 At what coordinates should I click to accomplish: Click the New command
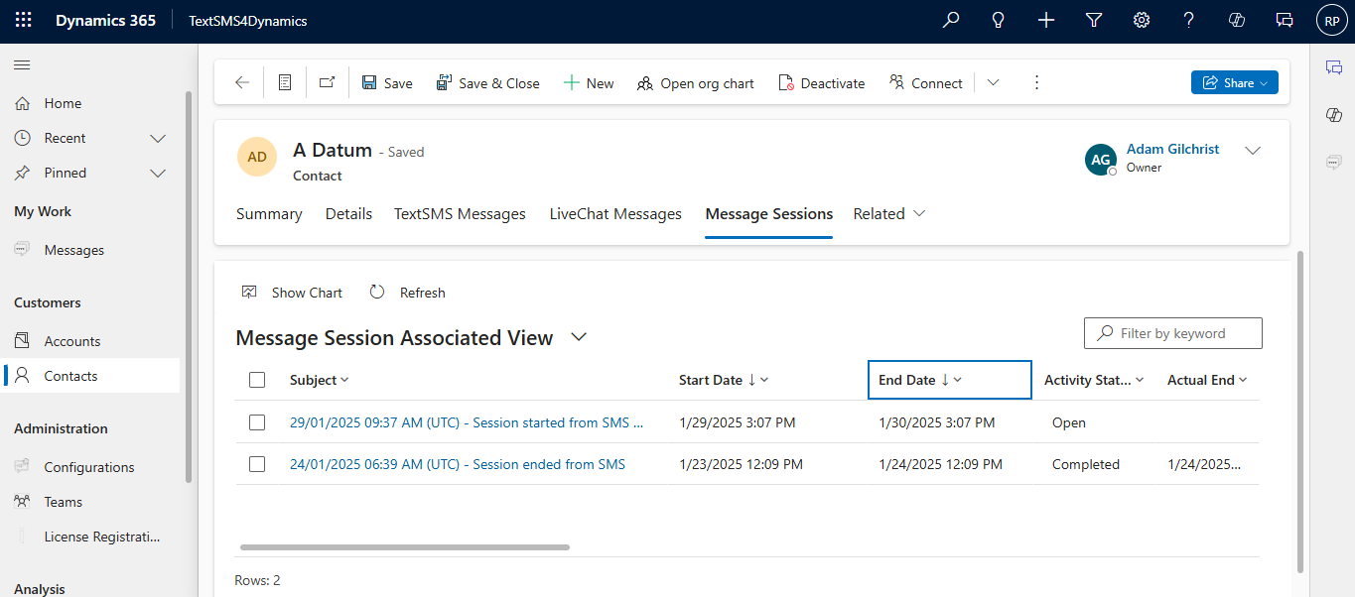coord(589,83)
